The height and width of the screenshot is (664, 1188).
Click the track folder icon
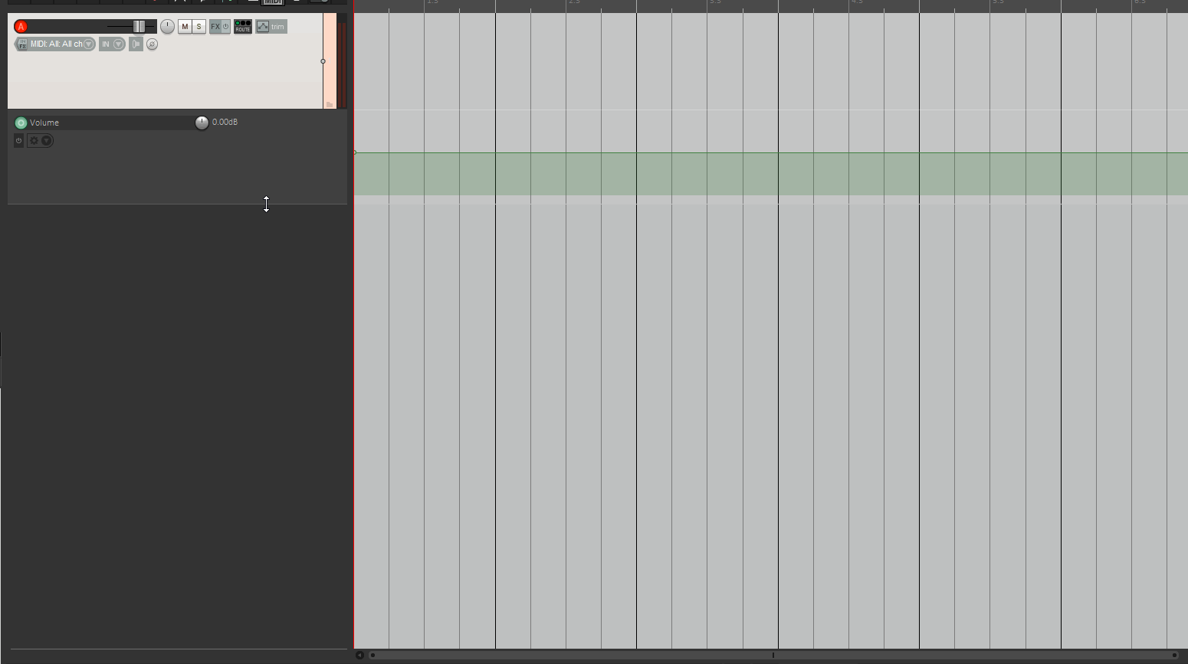click(330, 104)
